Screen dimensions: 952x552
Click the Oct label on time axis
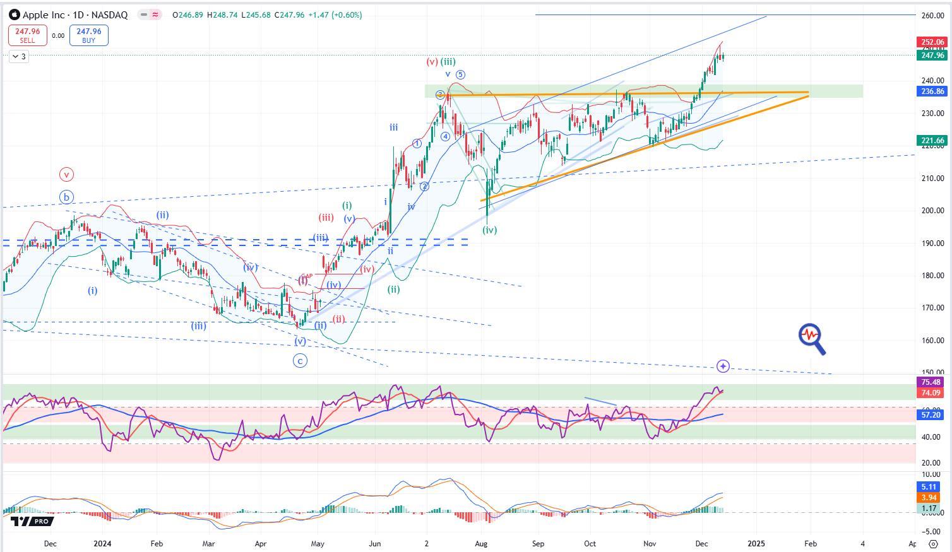pyautogui.click(x=590, y=543)
